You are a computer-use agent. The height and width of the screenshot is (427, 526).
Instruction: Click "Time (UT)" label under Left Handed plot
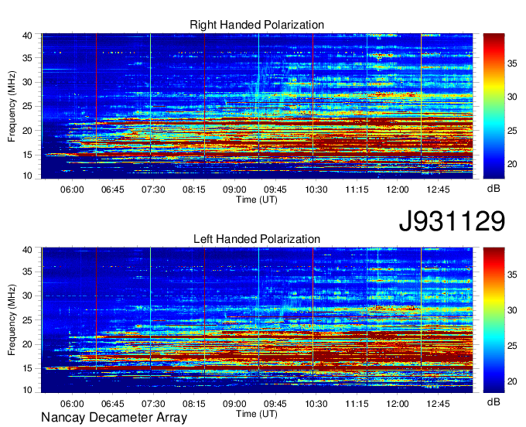[x=257, y=414]
